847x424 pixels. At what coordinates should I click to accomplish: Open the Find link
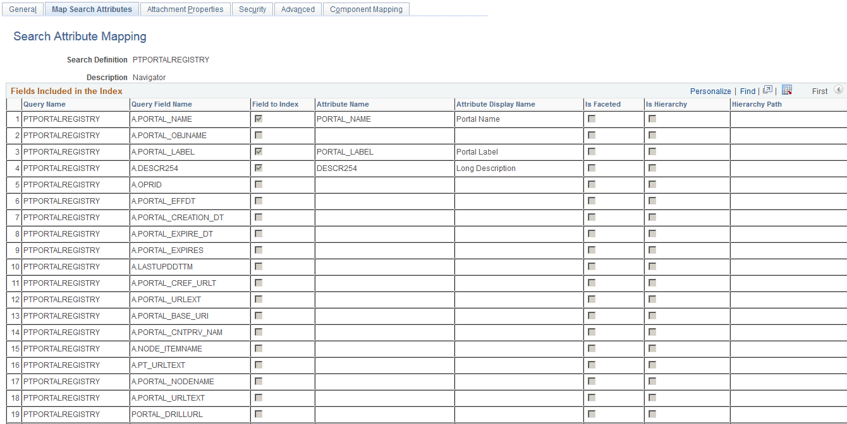[x=748, y=91]
